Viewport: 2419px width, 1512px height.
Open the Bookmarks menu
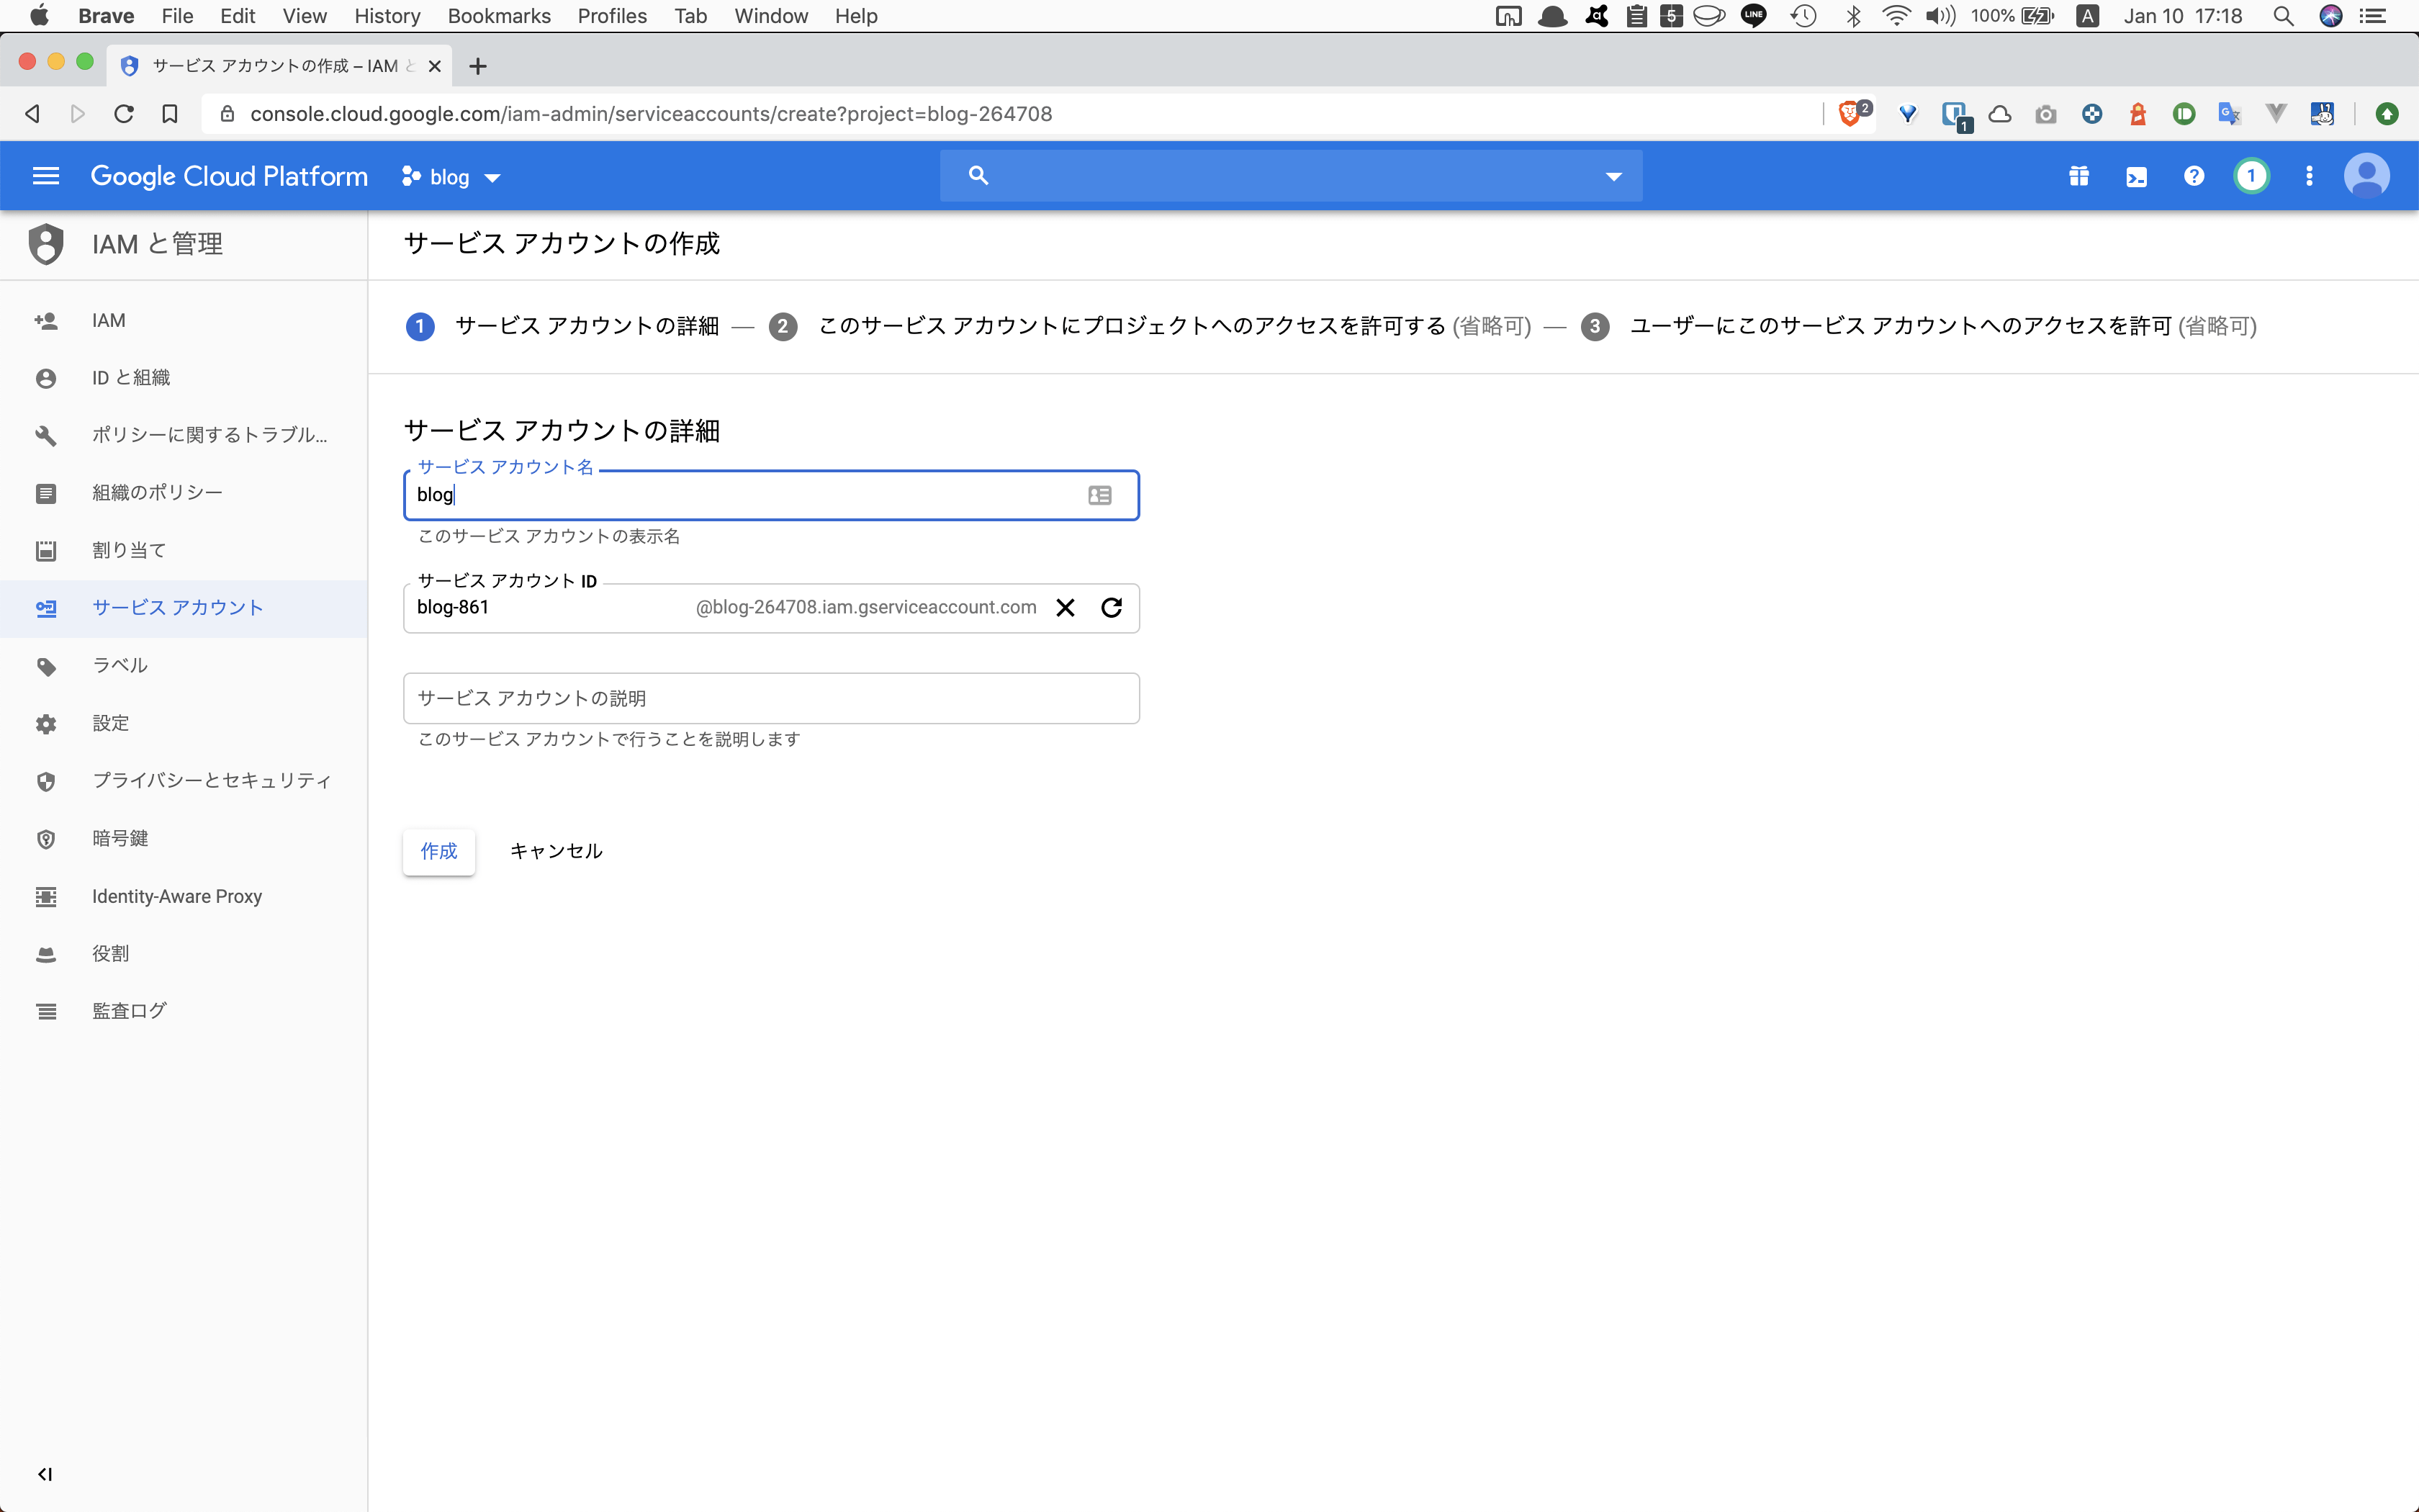pos(499,16)
